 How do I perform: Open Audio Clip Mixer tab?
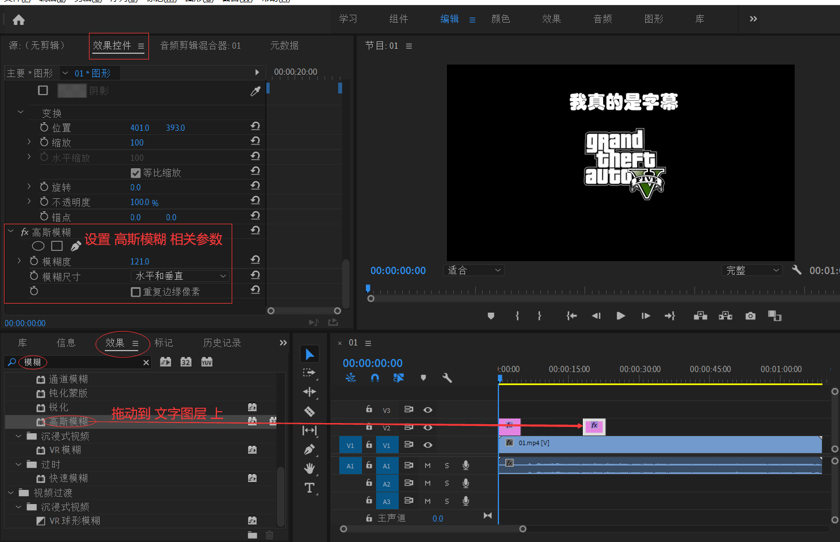click(x=201, y=46)
